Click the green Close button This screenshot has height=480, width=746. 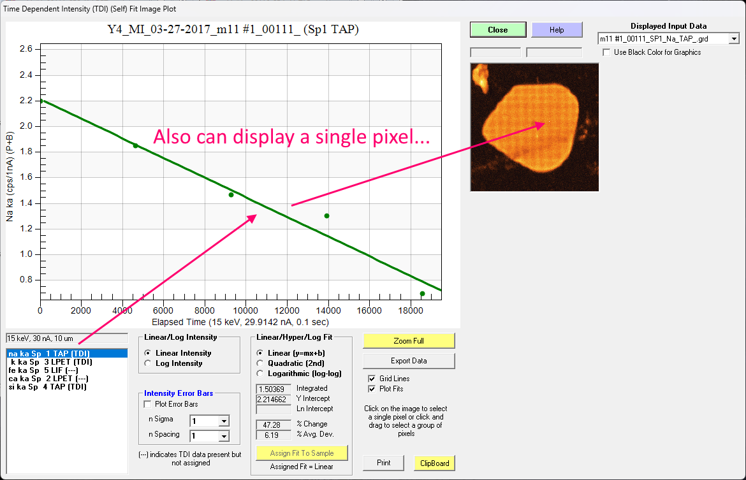[x=497, y=30]
